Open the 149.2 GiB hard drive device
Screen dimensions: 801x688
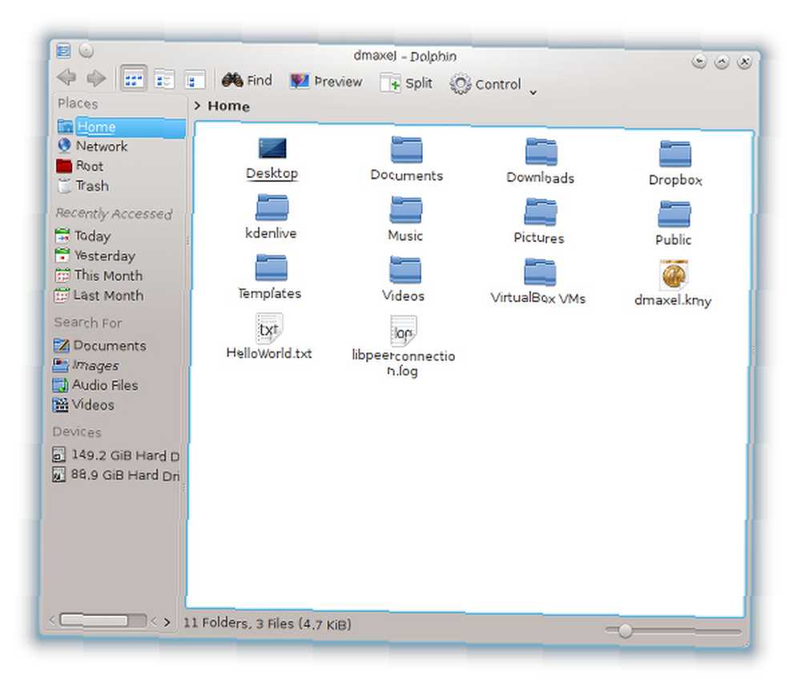(x=115, y=455)
